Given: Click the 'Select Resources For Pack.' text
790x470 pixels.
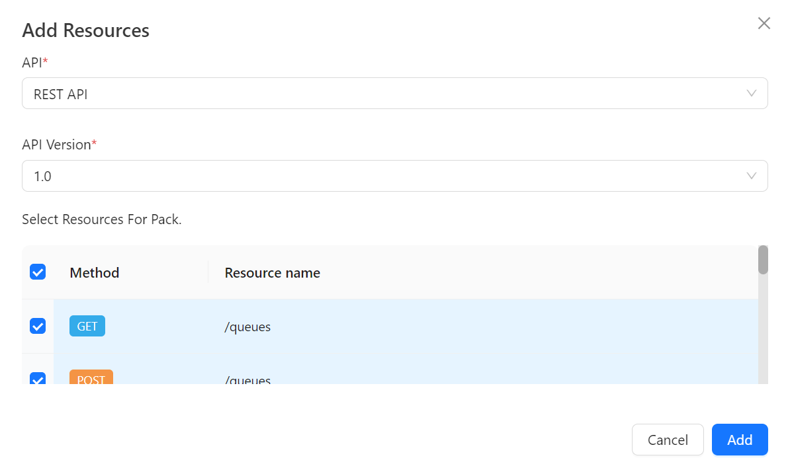Looking at the screenshot, I should (x=102, y=219).
